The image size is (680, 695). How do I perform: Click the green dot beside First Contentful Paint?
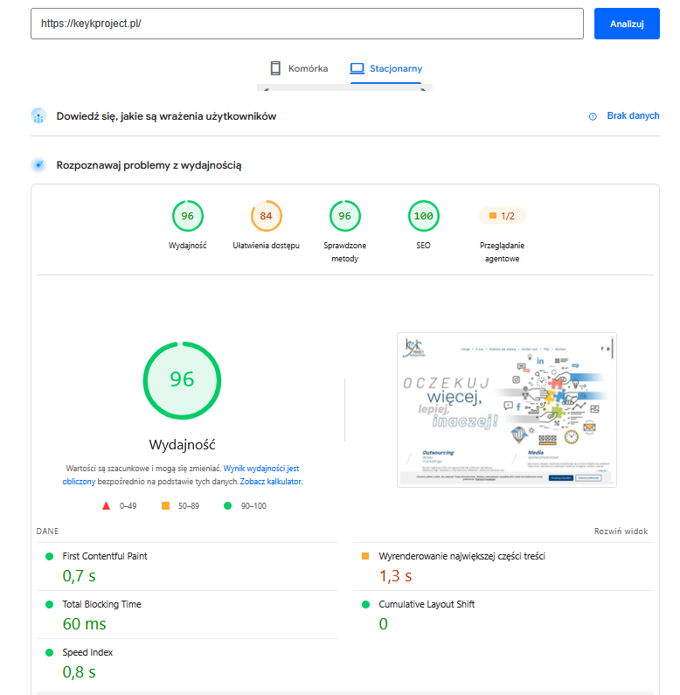click(x=49, y=556)
